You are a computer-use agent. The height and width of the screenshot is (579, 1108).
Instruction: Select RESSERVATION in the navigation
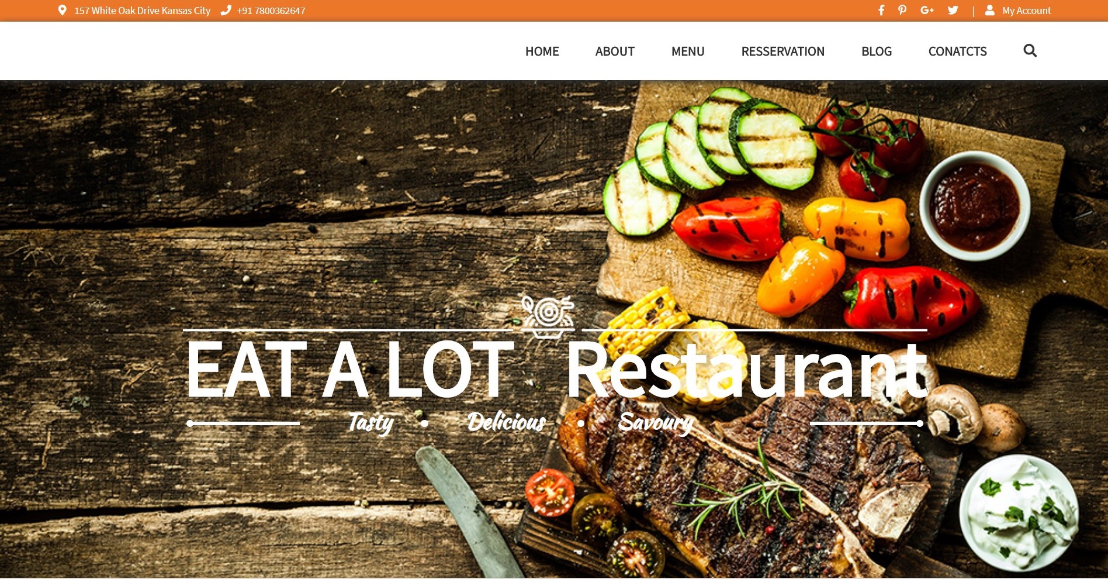782,51
